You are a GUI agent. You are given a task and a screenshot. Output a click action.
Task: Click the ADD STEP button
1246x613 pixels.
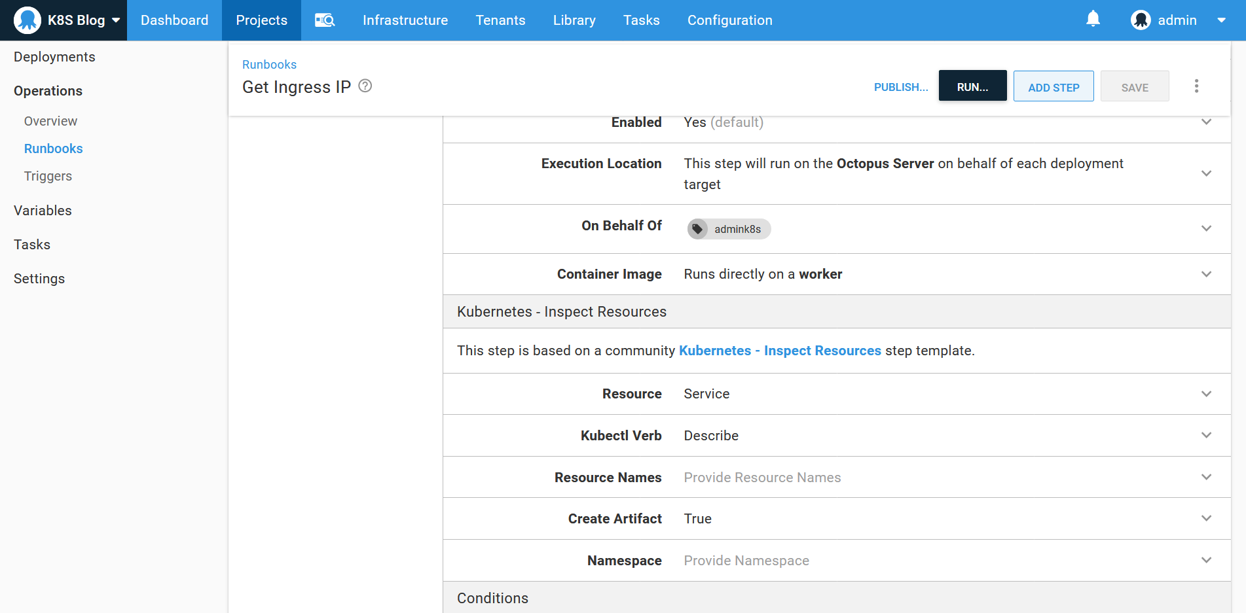pos(1053,86)
